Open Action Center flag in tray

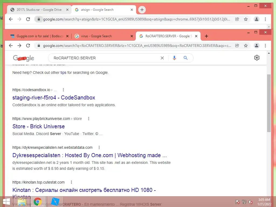click(x=237, y=202)
